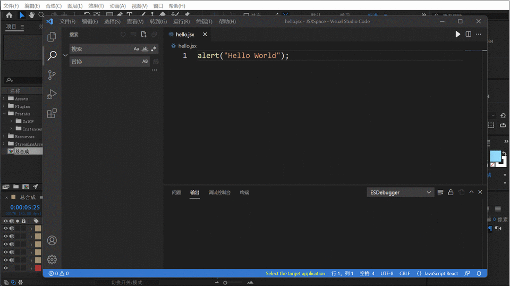
Task: Toggle Match Case in search box
Action: pos(136,49)
